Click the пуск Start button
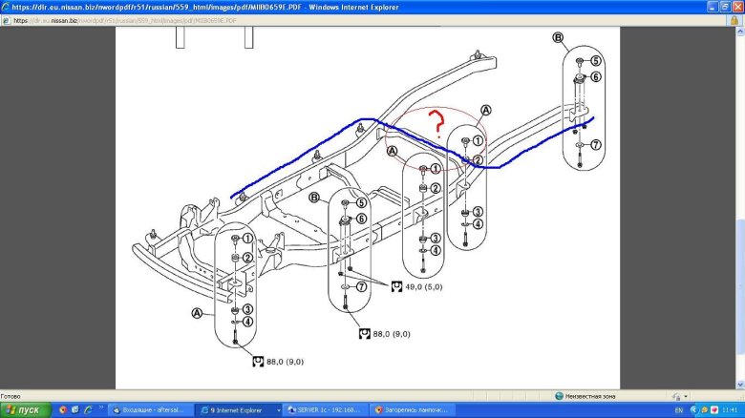This screenshot has width=745, height=418. pos(24,409)
